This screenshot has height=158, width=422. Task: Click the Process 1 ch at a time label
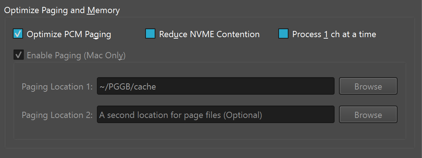coord(334,34)
